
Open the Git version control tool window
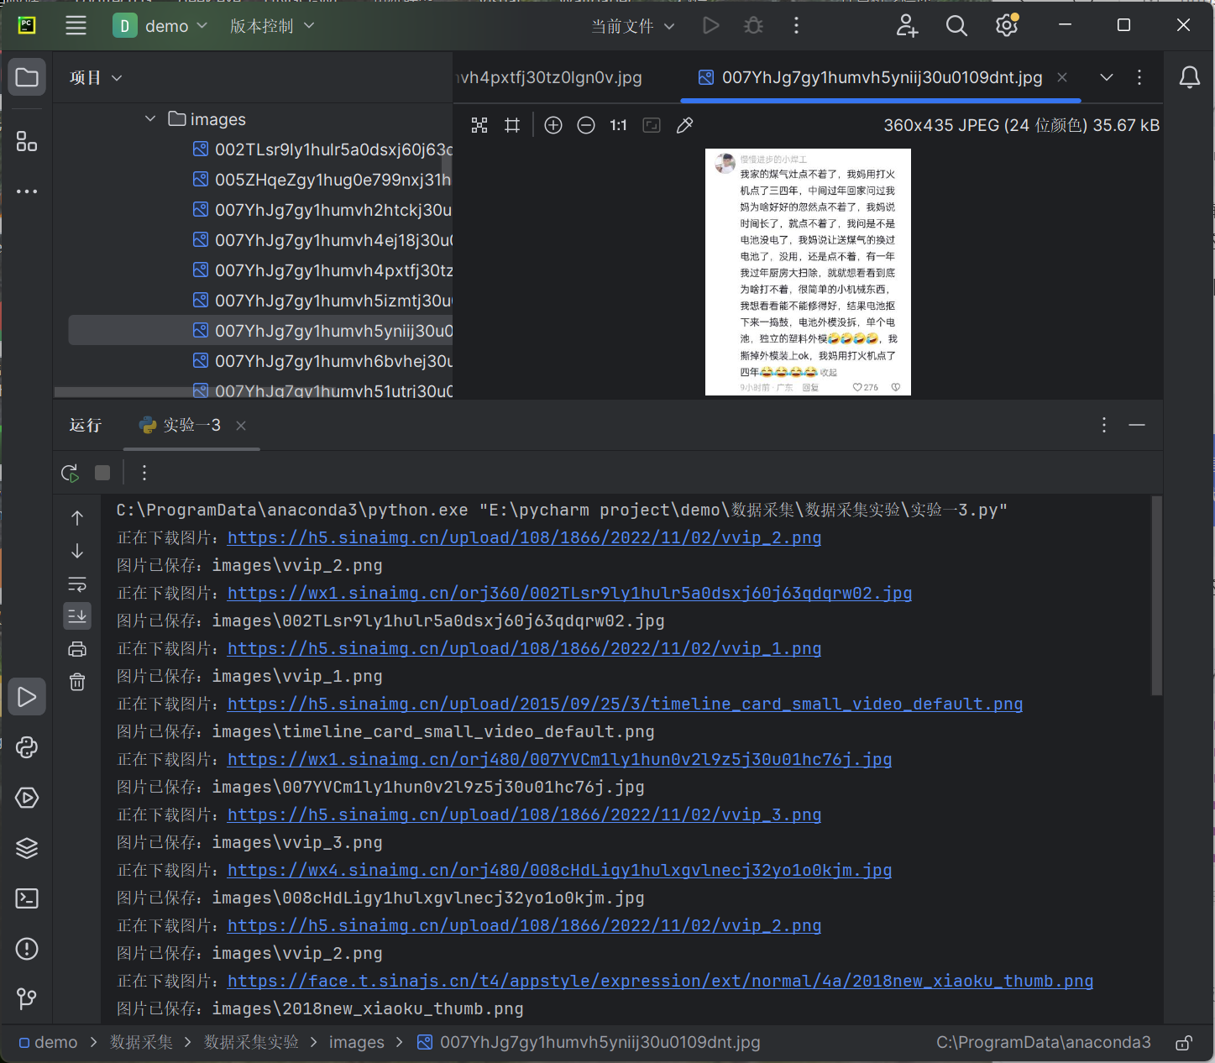click(x=27, y=998)
